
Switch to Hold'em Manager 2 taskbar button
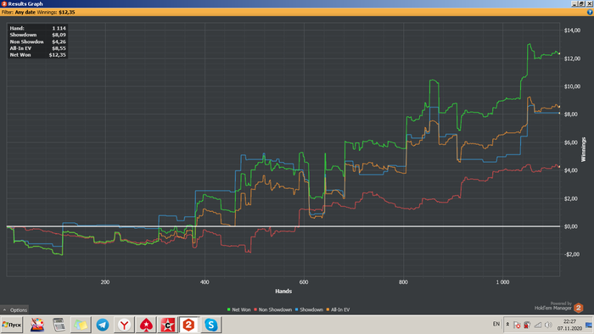(x=188, y=325)
